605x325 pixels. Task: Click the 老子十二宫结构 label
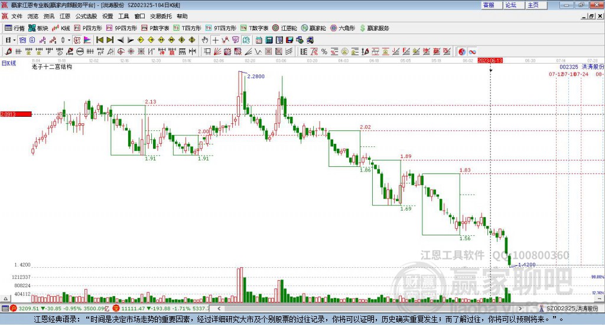tap(52, 67)
